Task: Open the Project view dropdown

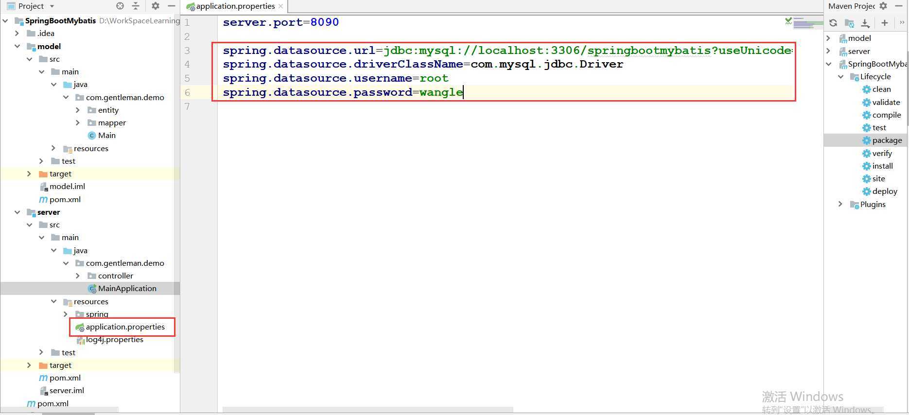Action: (52, 6)
